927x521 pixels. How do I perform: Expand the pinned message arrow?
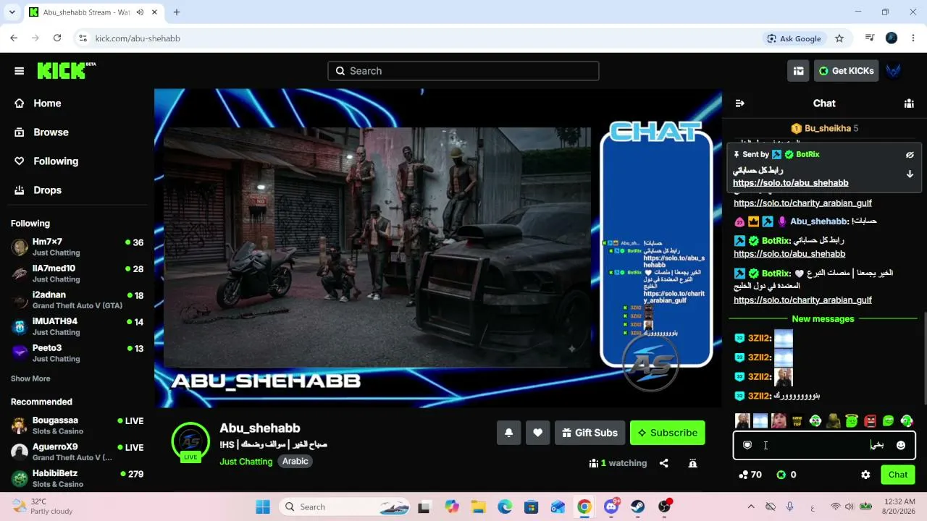910,174
